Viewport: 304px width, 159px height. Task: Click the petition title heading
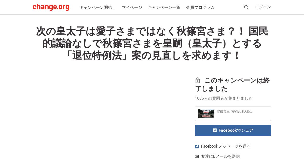152,43
